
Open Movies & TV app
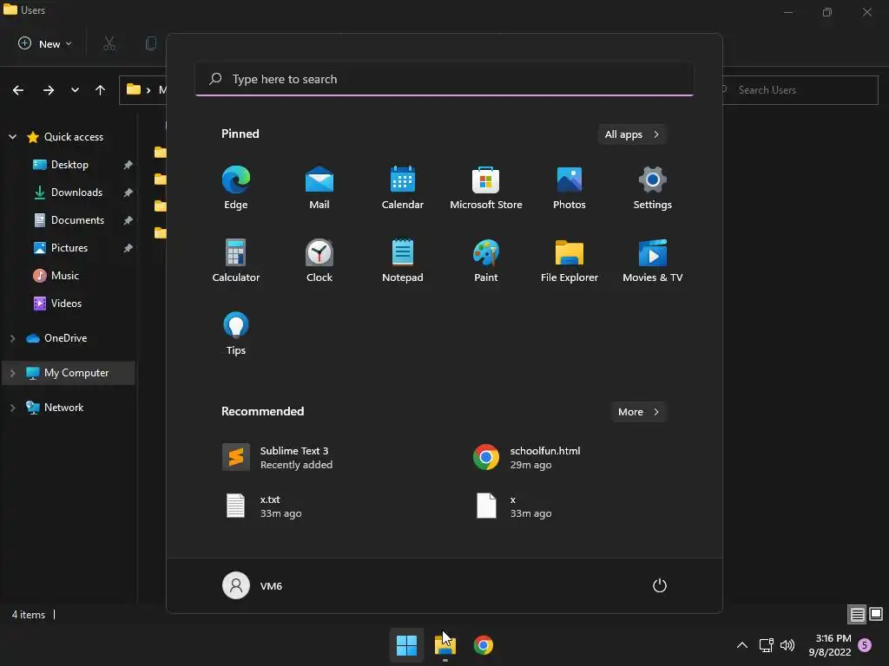(653, 260)
